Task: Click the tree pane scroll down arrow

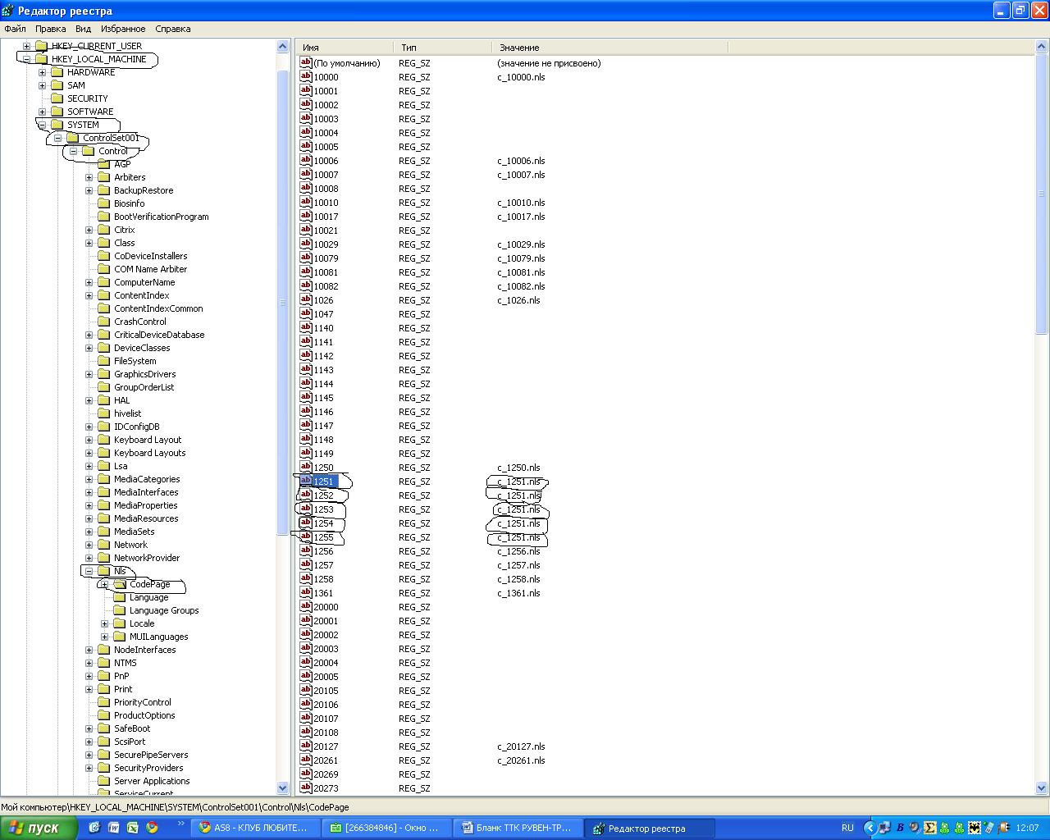Action: (283, 787)
